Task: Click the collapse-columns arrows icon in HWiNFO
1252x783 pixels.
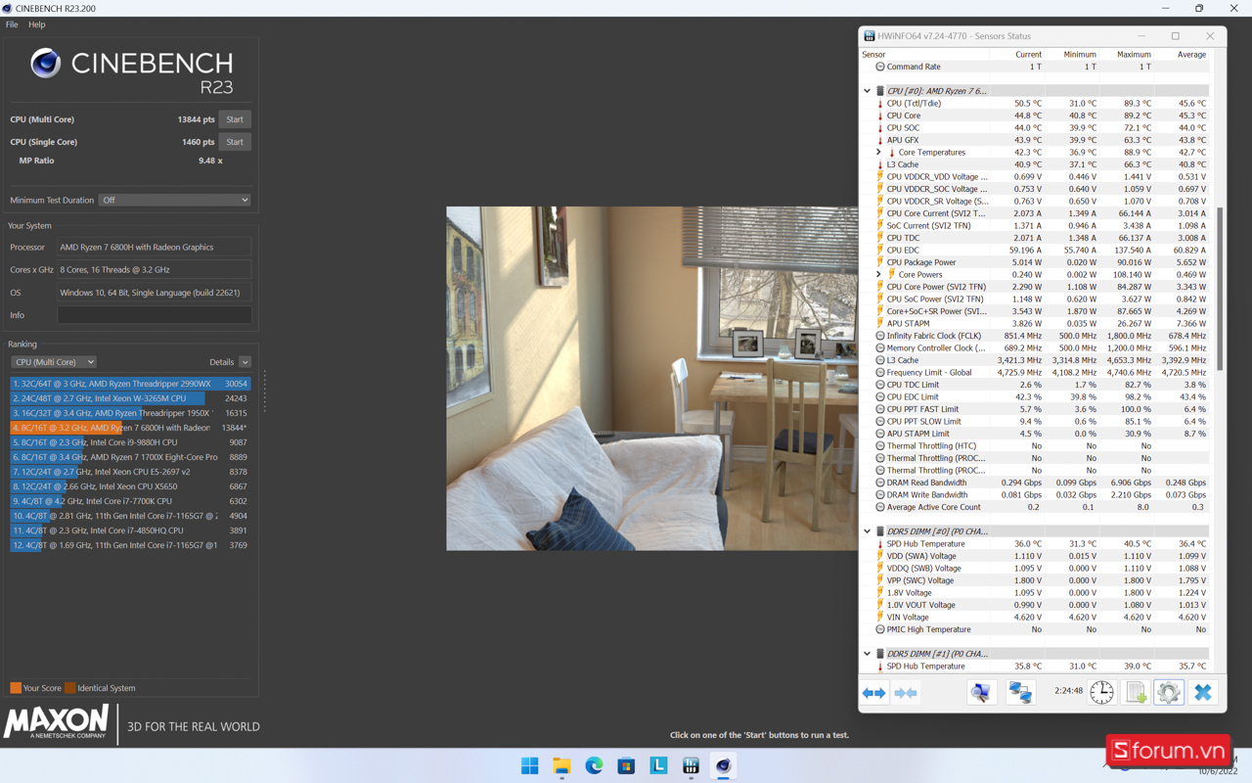Action: [907, 693]
